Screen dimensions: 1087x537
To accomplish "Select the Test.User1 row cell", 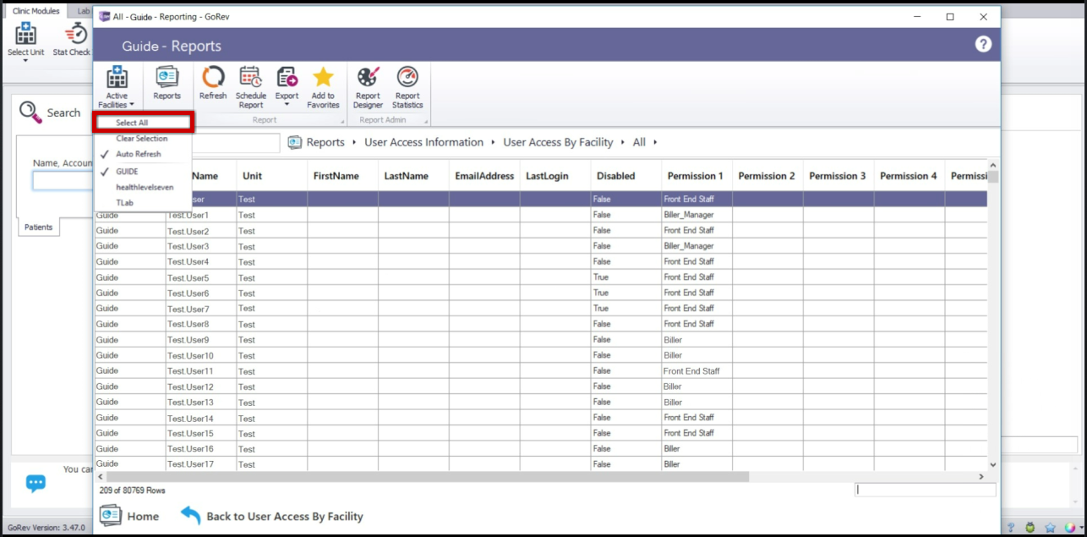I will pyautogui.click(x=201, y=216).
